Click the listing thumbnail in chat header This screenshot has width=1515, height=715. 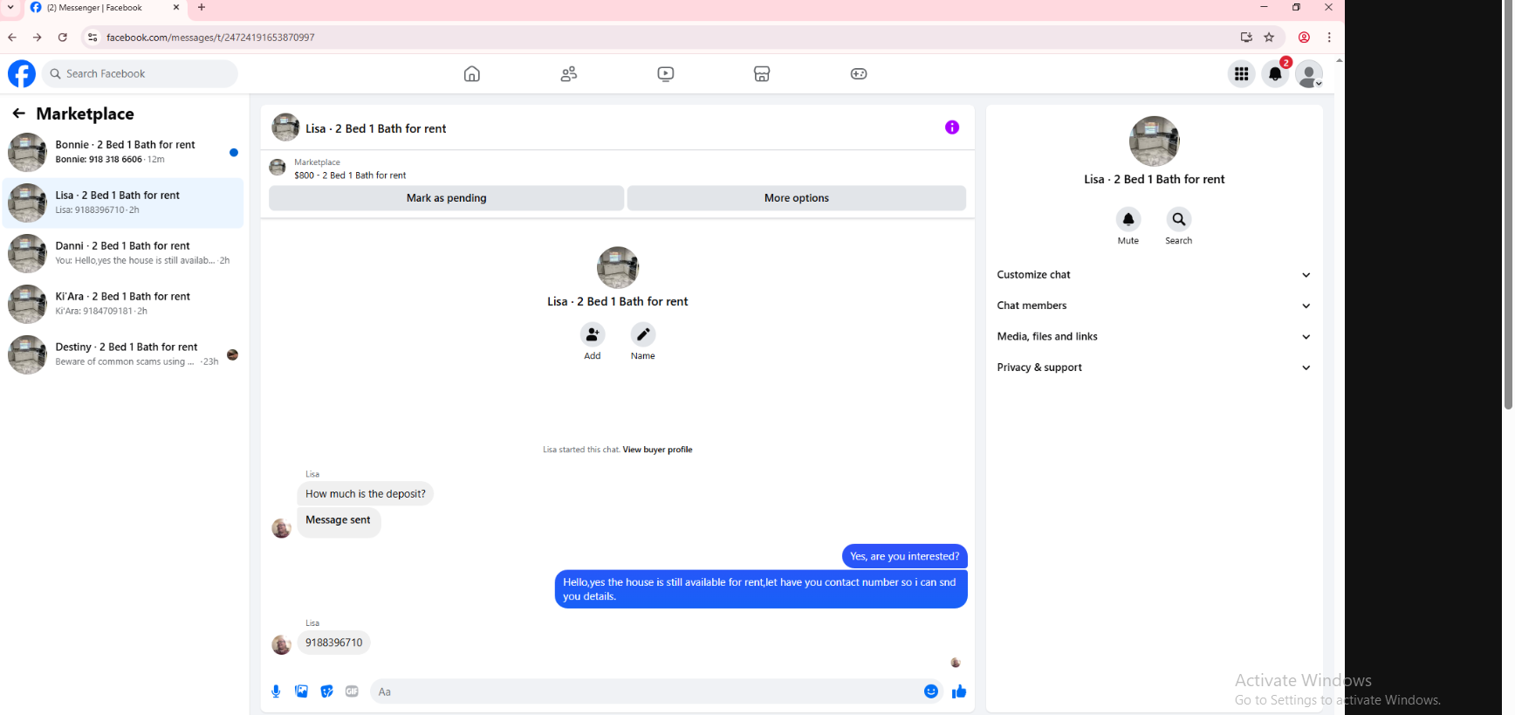point(285,127)
